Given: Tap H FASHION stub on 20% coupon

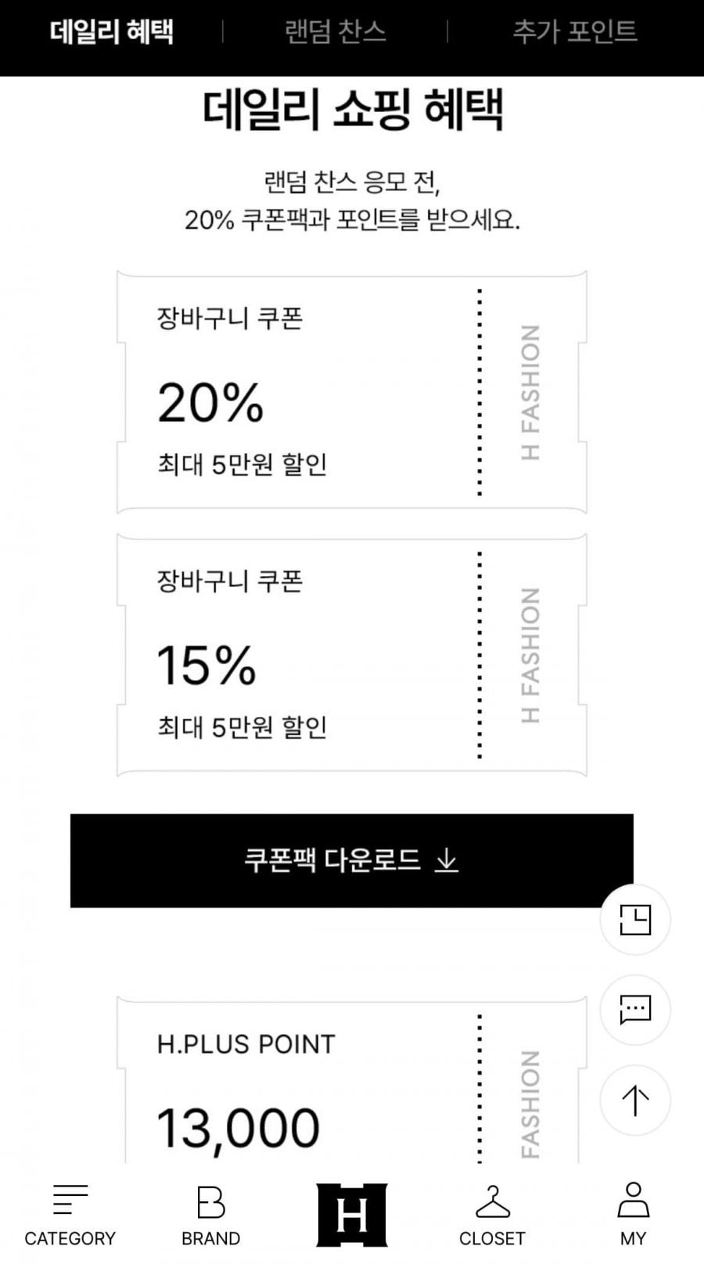Looking at the screenshot, I should 530,391.
